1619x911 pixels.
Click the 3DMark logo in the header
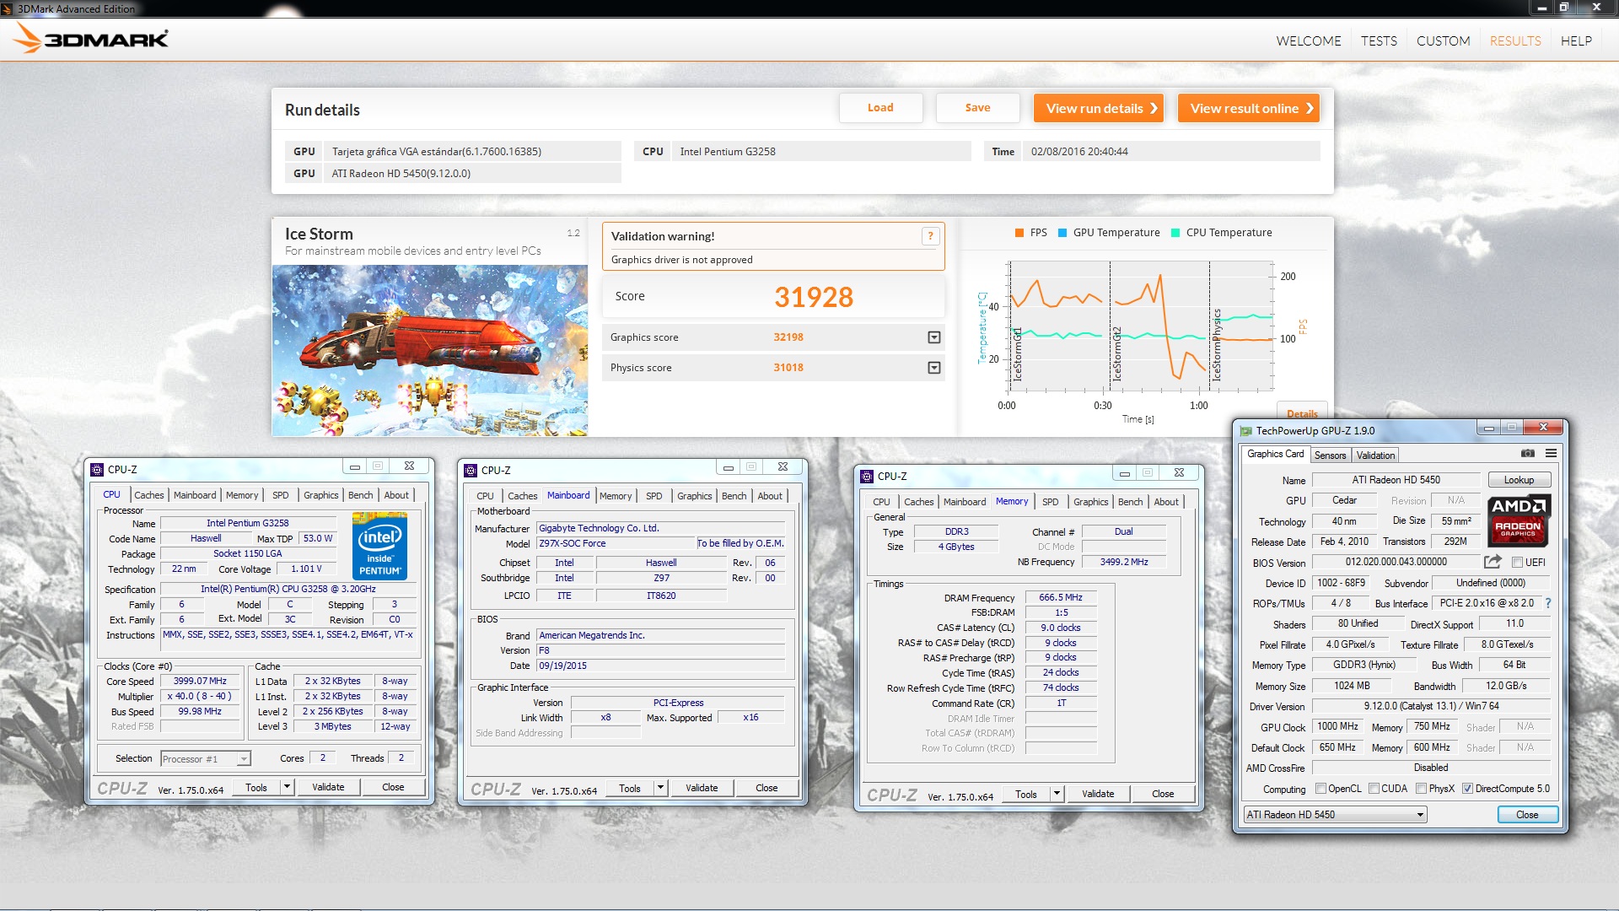click(x=91, y=39)
